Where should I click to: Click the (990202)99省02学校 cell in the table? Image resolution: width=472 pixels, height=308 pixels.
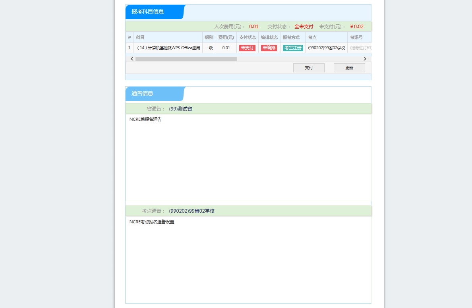click(326, 48)
